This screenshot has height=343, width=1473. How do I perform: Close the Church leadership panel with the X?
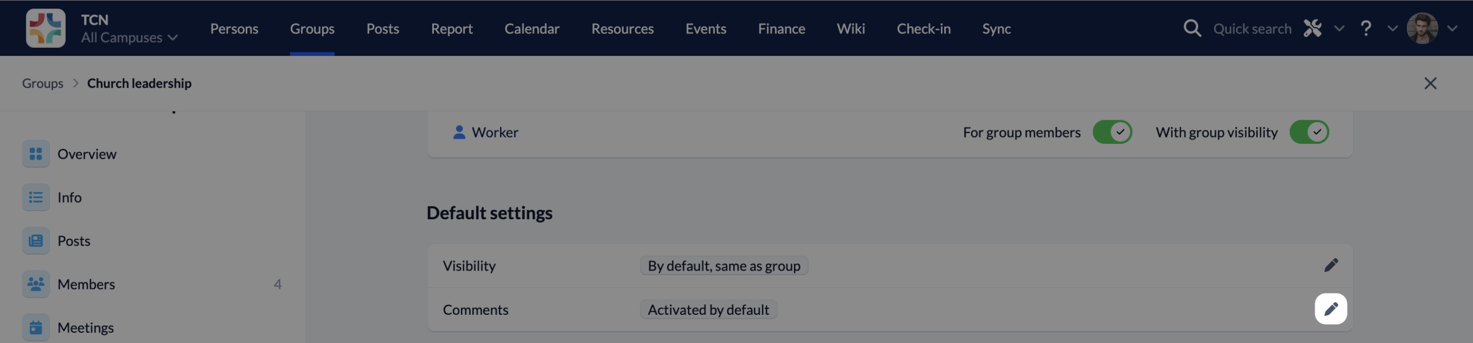pos(1430,83)
